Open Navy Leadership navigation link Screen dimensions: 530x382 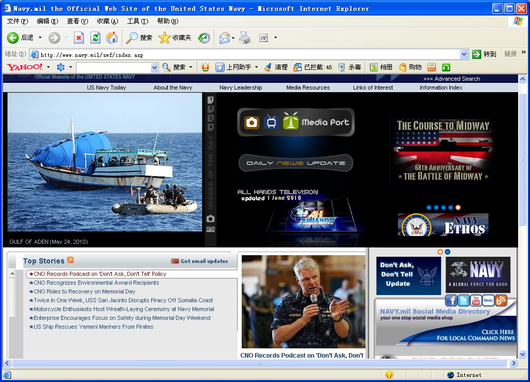[x=241, y=87]
